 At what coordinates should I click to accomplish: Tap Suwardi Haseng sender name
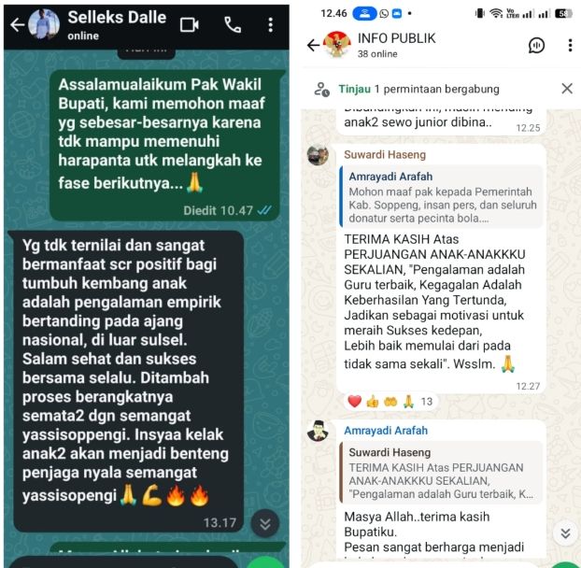coord(385,154)
